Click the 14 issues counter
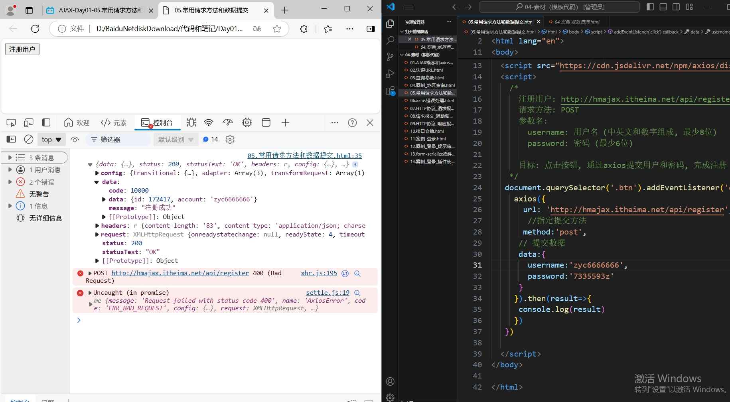Image resolution: width=730 pixels, height=402 pixels. tap(211, 139)
